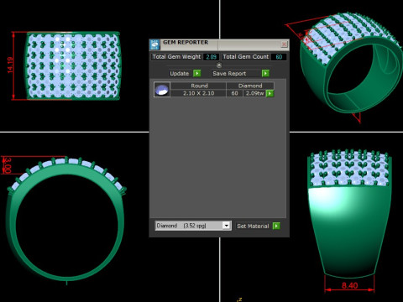Screen dimensions: 403x302
Task: Click the green arrow next to Save Report
Action: coord(265,73)
